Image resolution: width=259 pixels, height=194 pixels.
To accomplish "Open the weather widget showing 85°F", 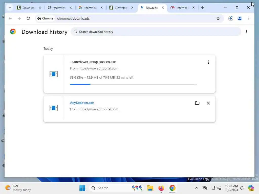I will point(18,188).
